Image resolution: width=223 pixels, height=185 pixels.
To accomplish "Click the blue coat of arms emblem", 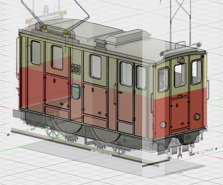I will (76, 91).
